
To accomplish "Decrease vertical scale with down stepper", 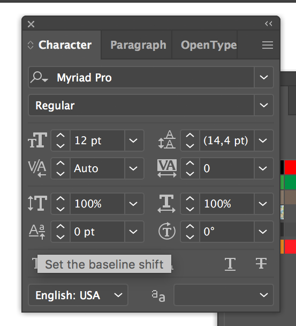I will (60, 209).
